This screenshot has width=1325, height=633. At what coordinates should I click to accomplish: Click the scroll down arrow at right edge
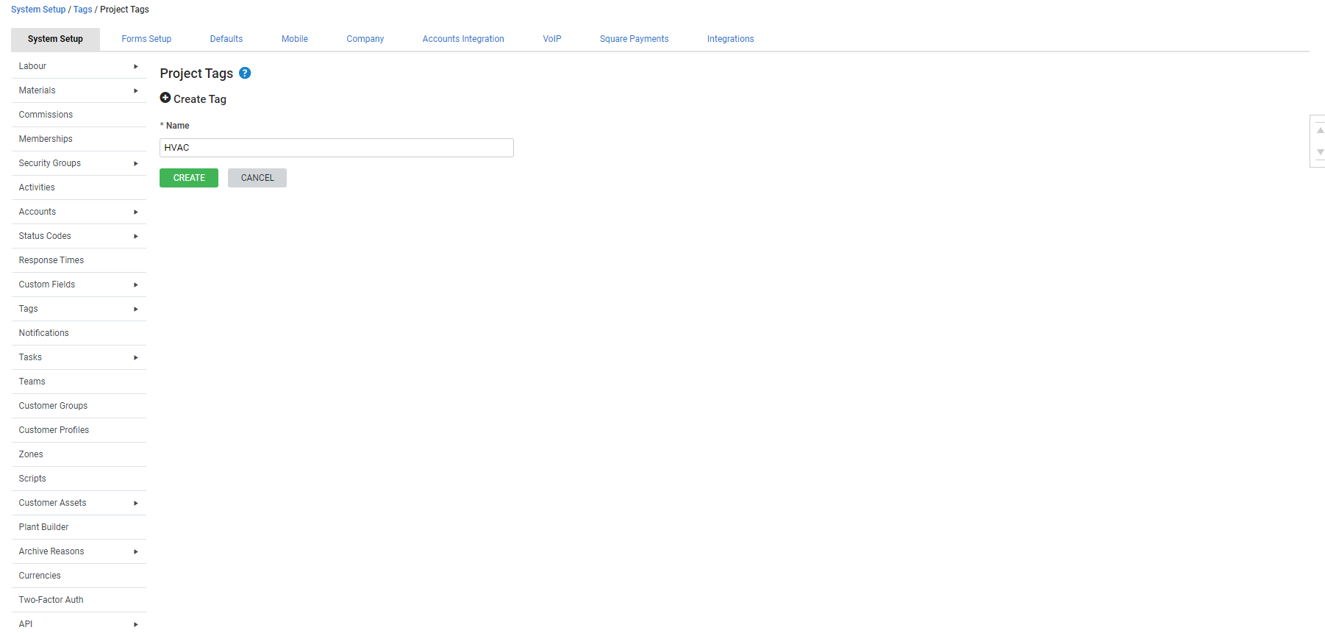tap(1320, 152)
